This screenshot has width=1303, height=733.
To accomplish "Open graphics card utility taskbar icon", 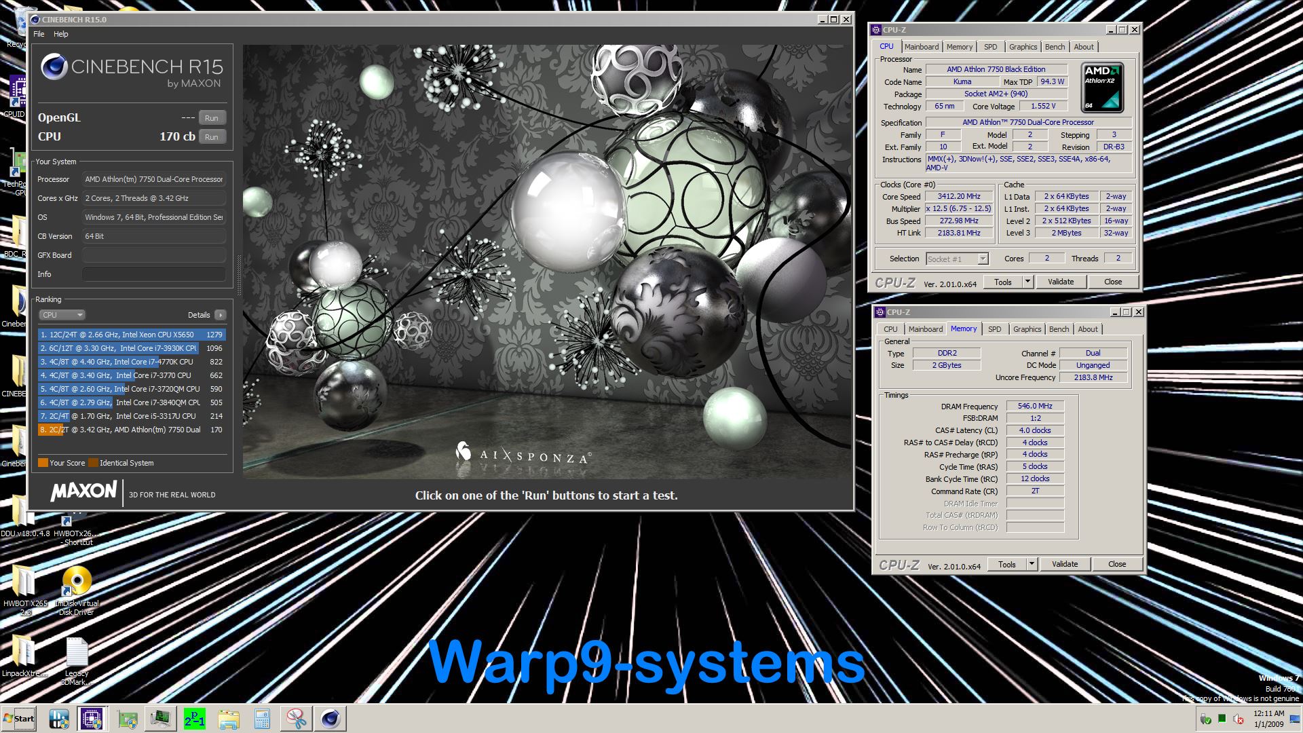I will click(x=127, y=719).
